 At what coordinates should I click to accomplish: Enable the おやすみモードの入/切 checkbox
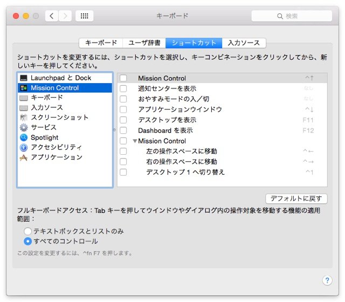pos(123,99)
